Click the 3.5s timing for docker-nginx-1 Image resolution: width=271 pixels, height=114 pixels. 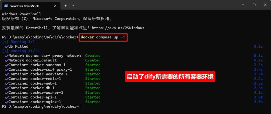click(x=258, y=102)
